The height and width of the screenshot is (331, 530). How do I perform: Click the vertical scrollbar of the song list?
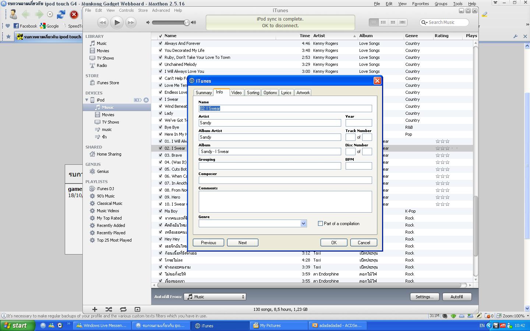pos(476,226)
